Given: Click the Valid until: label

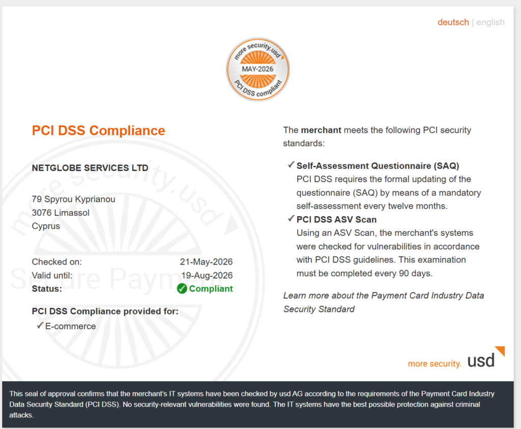Looking at the screenshot, I should pyautogui.click(x=52, y=275).
